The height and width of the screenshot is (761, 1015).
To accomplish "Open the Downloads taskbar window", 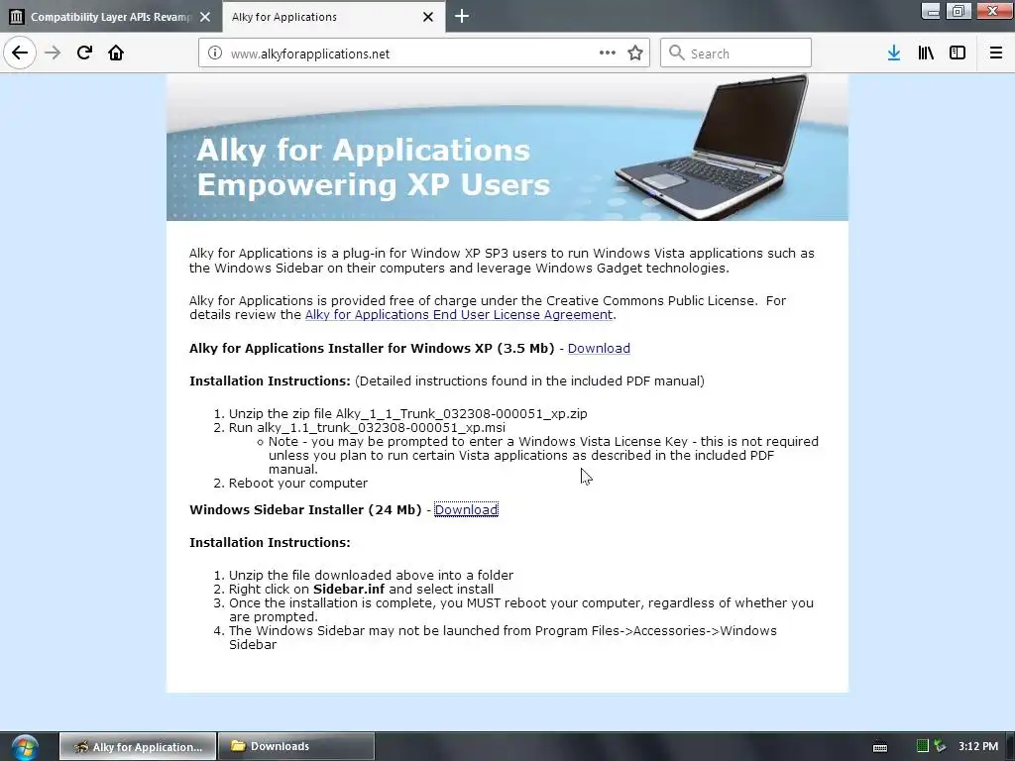I will coord(296,747).
